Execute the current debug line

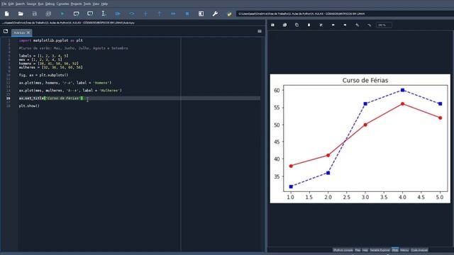(x=131, y=13)
